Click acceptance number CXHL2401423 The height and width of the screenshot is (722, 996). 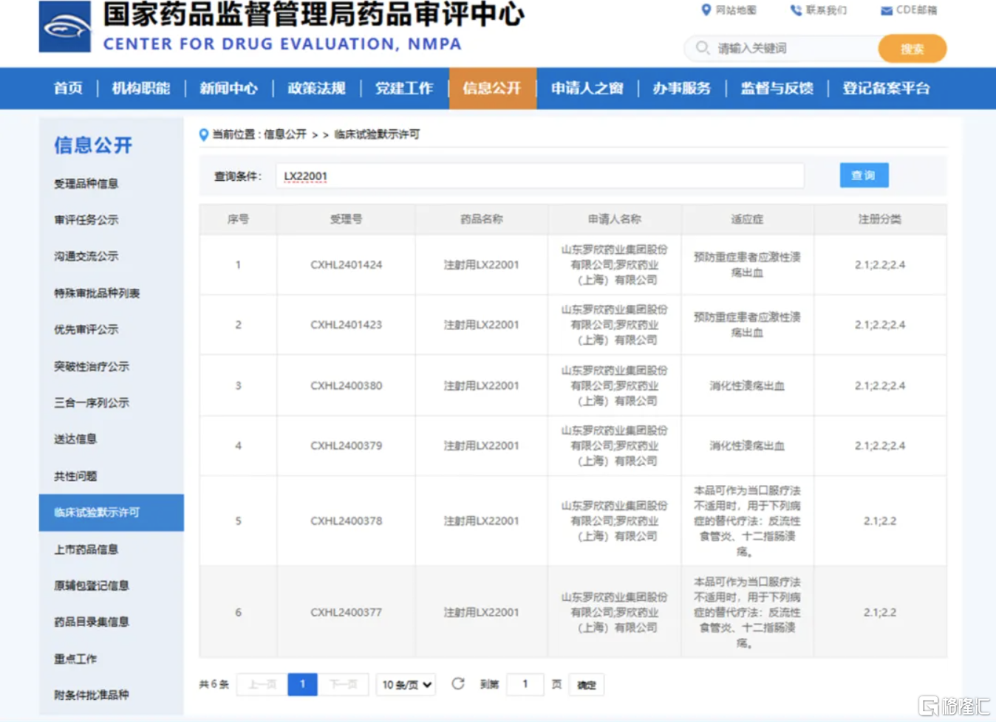(346, 325)
